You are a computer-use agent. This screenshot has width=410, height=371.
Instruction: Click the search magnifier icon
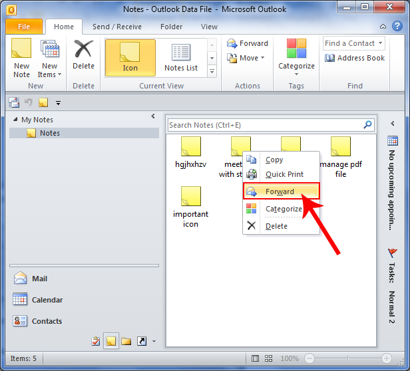pos(367,124)
